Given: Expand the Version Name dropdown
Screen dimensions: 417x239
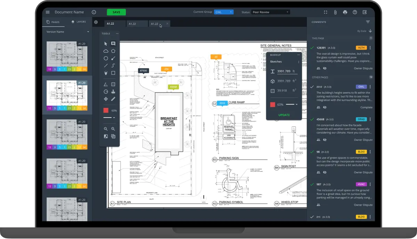Looking at the screenshot, I should pyautogui.click(x=68, y=32).
